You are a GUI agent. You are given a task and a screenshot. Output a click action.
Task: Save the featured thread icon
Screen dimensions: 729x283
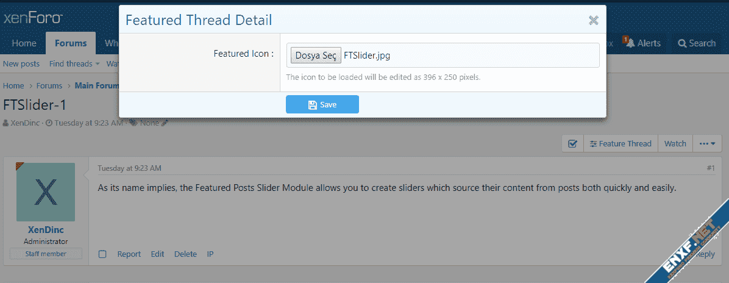point(322,104)
